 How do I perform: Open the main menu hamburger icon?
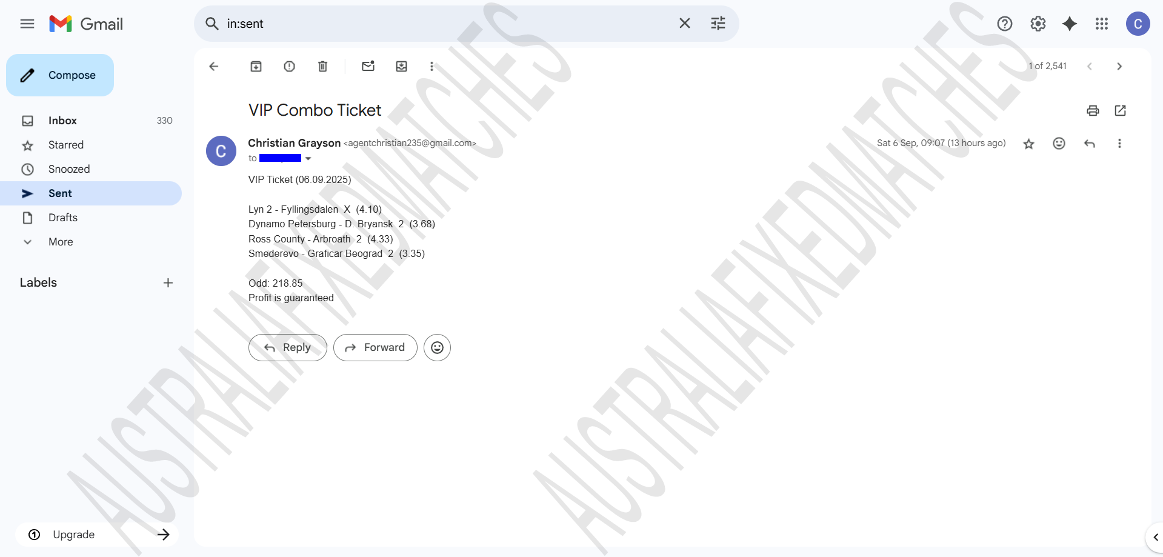27,24
